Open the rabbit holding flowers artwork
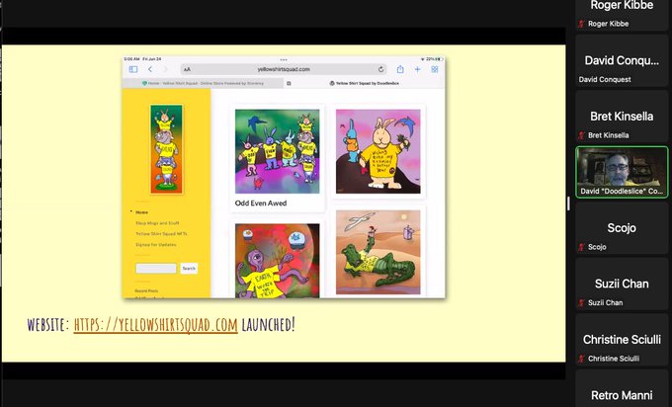This screenshot has width=672, height=407. 378,151
